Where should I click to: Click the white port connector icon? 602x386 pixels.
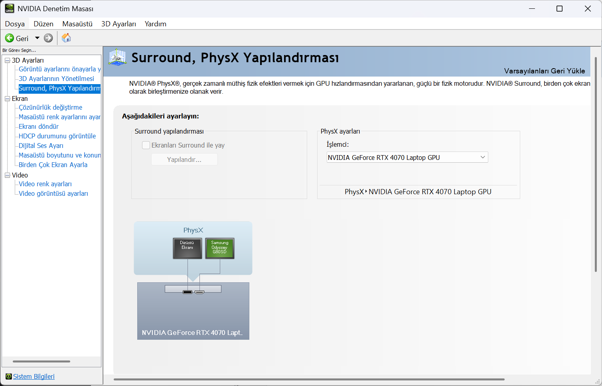(x=199, y=292)
